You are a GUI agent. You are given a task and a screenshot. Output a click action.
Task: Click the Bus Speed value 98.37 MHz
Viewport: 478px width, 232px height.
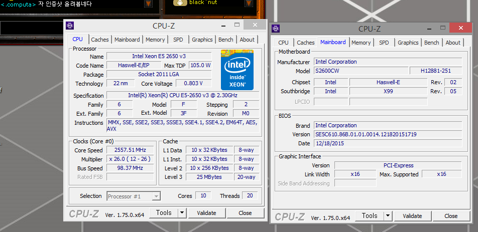(130, 168)
